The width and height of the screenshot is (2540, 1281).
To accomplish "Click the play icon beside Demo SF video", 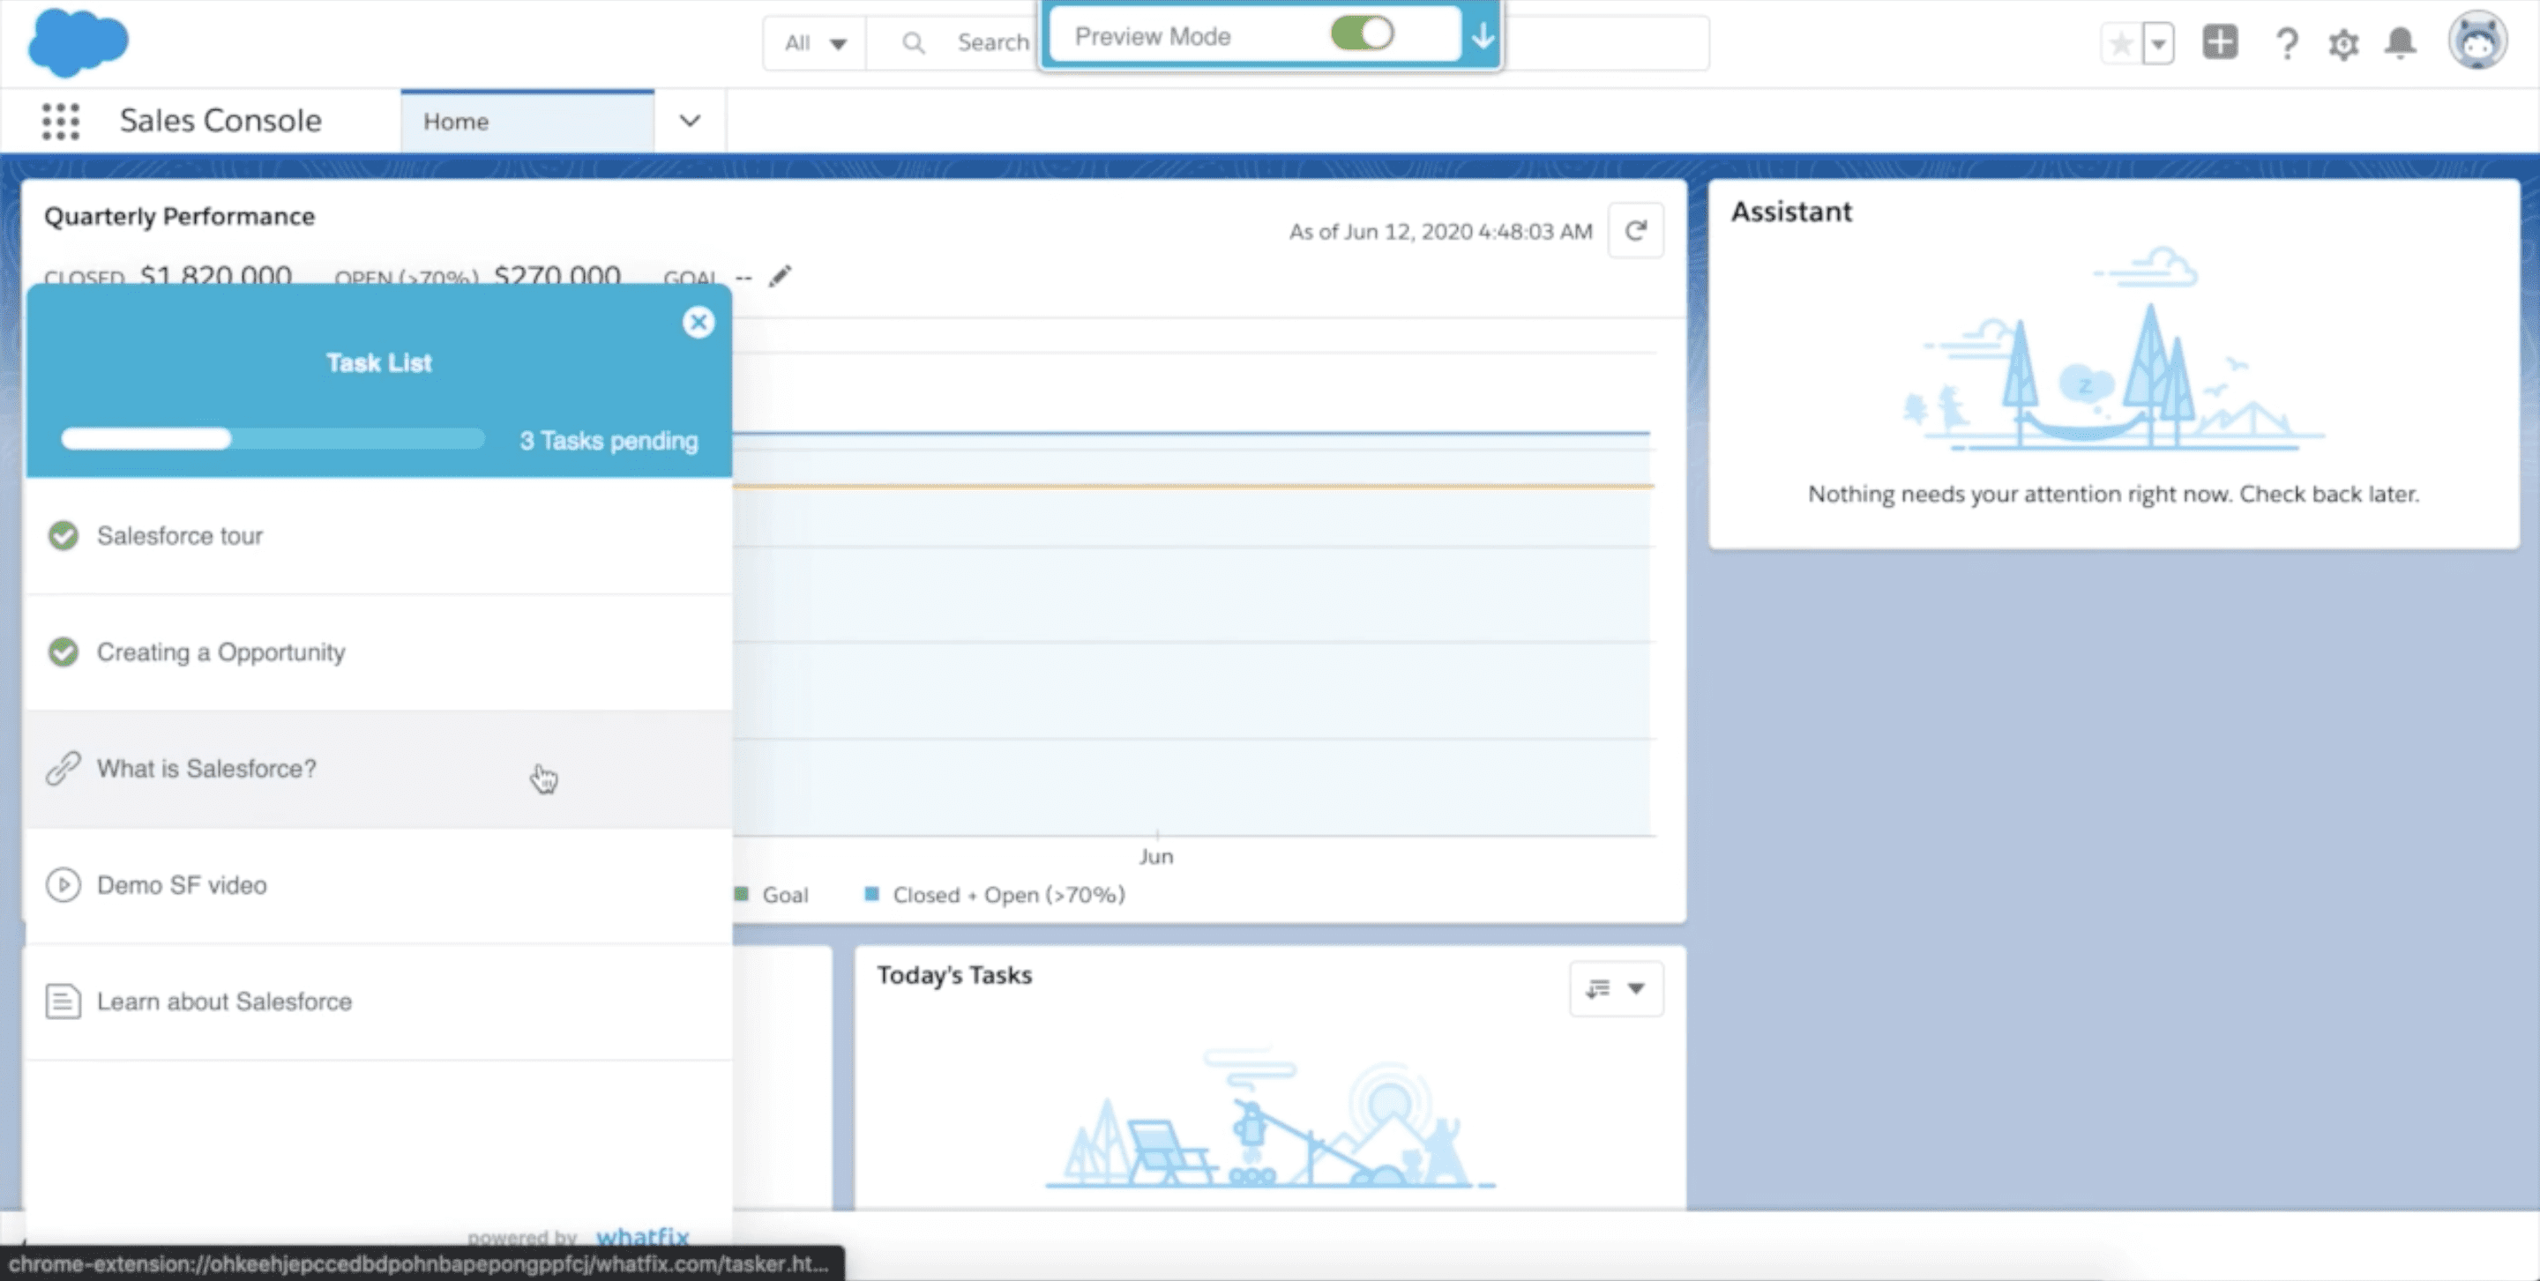I will [63, 885].
